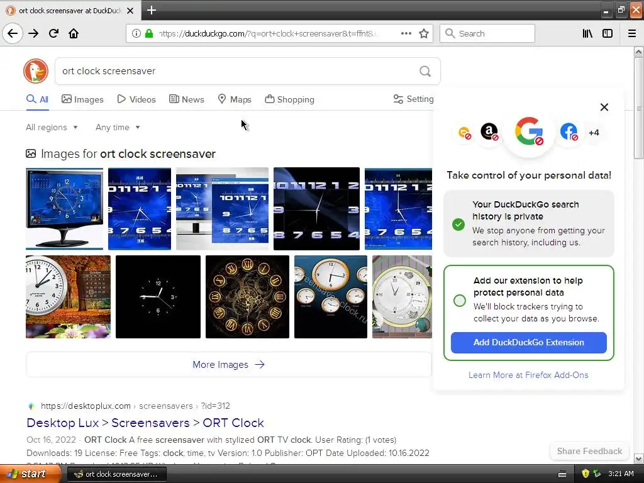The height and width of the screenshot is (483, 644).
Task: Click the address bar URL
Action: pos(269,34)
